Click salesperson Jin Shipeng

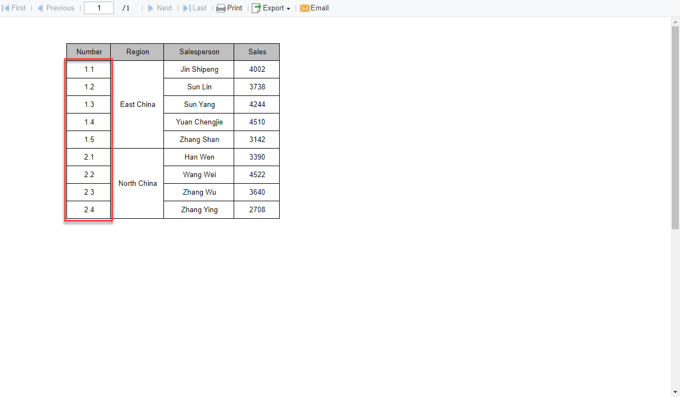click(x=199, y=70)
